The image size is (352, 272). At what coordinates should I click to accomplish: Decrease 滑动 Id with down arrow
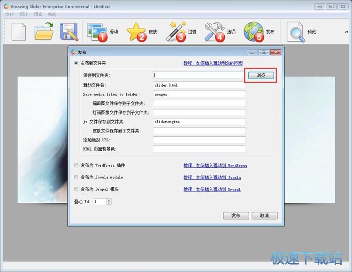point(109,203)
